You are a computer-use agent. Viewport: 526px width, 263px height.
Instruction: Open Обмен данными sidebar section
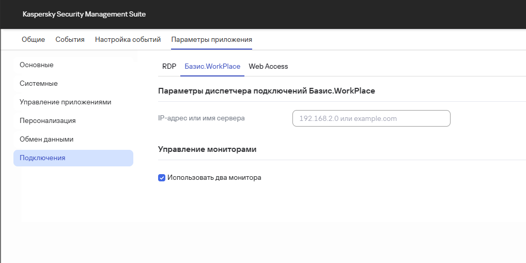[x=47, y=140]
